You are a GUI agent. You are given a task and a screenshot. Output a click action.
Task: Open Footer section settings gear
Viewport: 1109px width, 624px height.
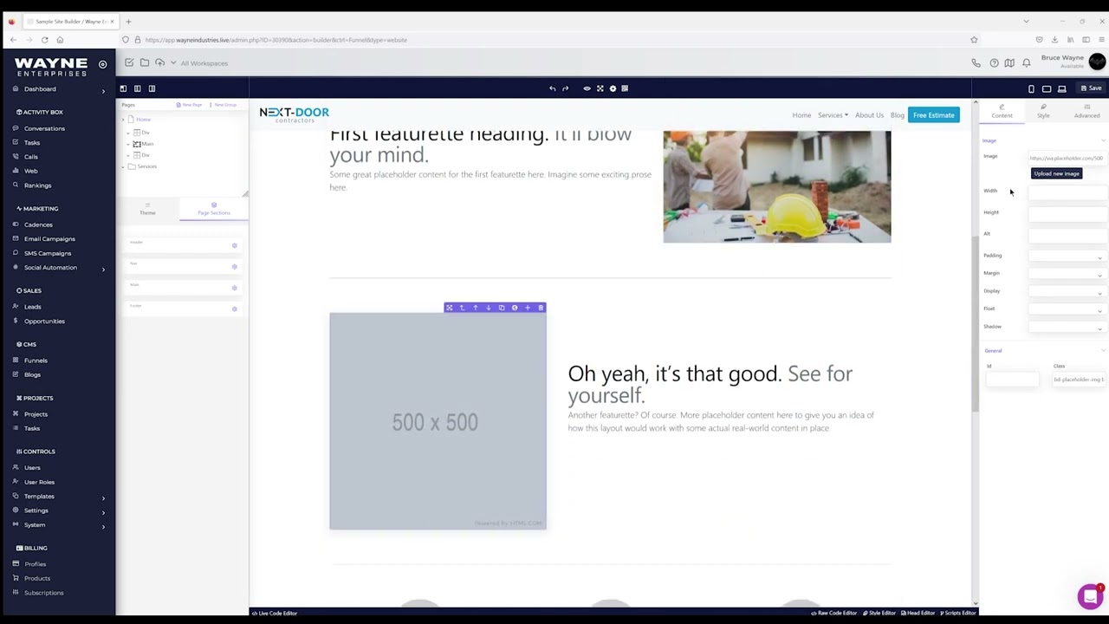point(234,309)
